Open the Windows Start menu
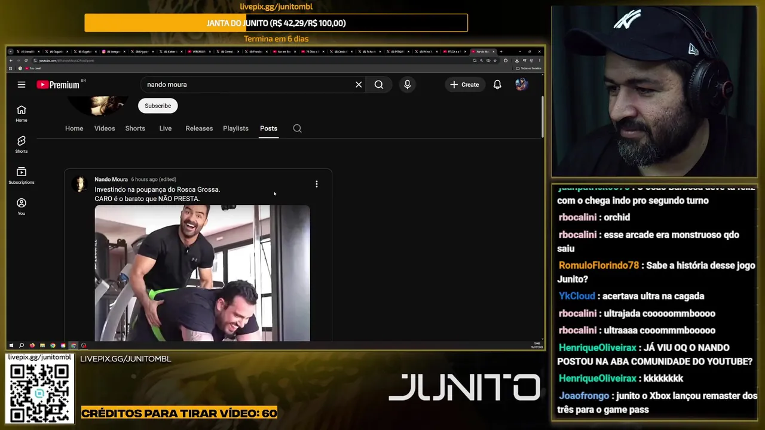The width and height of the screenshot is (765, 430). pyautogui.click(x=11, y=345)
